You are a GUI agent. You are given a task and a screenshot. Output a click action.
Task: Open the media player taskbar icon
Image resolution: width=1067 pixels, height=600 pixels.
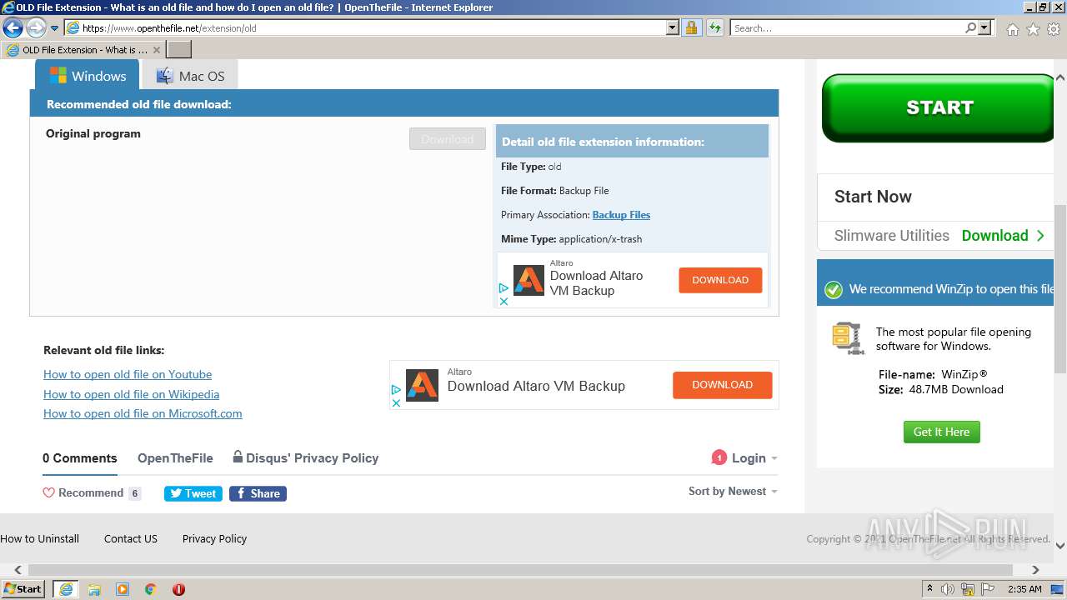(123, 589)
